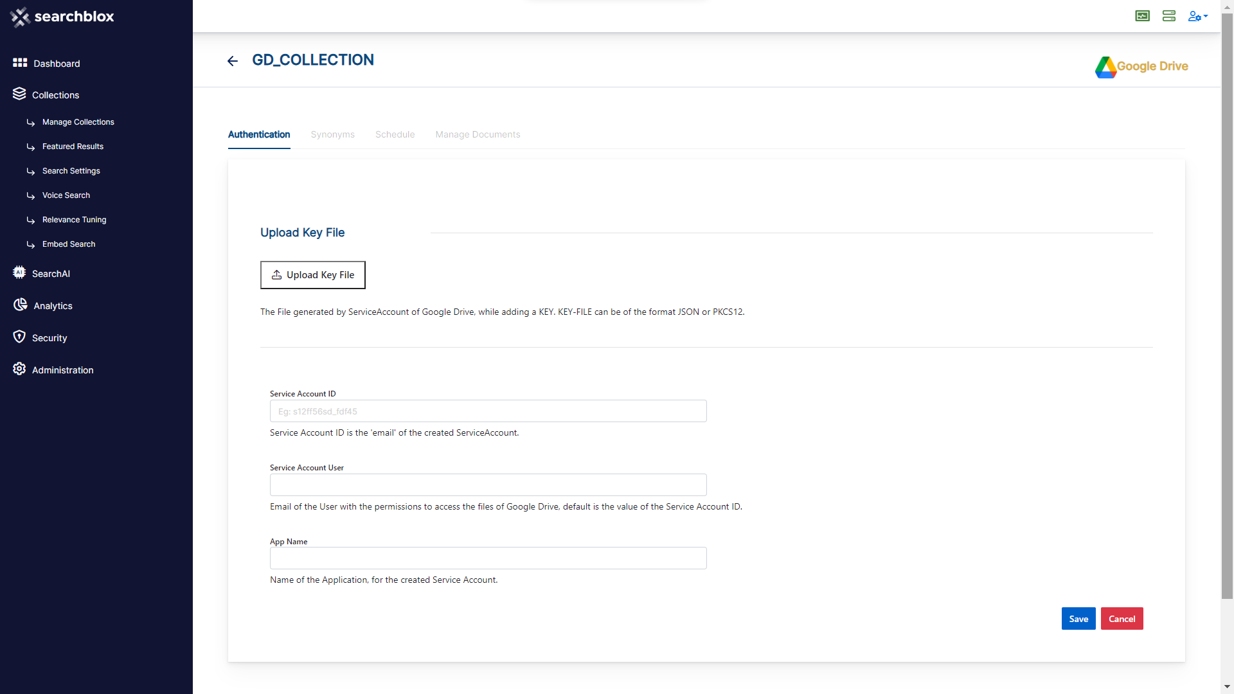Click the blue Save button
This screenshot has height=694, width=1234.
click(1078, 619)
